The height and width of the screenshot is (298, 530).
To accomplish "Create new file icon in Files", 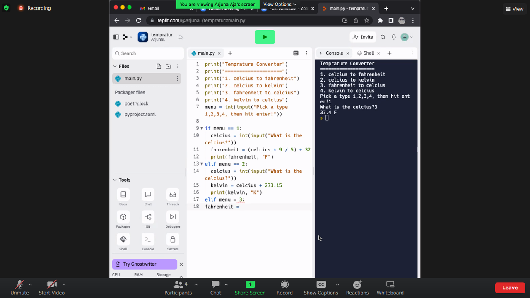I will pyautogui.click(x=159, y=66).
